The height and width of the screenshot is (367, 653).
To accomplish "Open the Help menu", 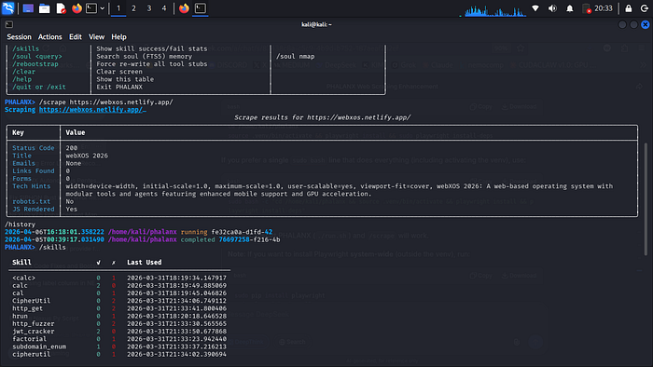I will point(118,37).
